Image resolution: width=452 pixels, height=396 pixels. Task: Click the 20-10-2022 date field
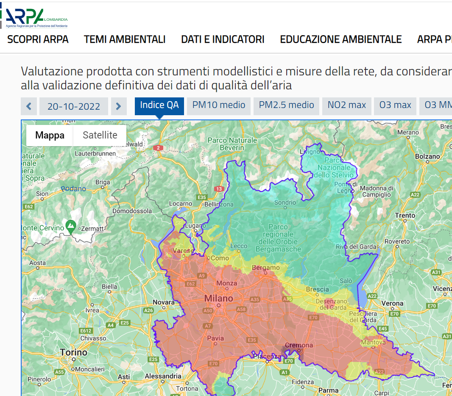tap(74, 106)
